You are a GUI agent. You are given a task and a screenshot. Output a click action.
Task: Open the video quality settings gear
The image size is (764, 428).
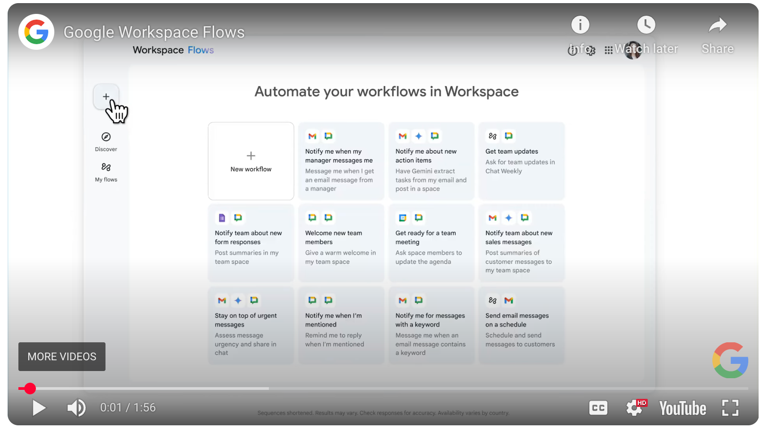point(635,408)
